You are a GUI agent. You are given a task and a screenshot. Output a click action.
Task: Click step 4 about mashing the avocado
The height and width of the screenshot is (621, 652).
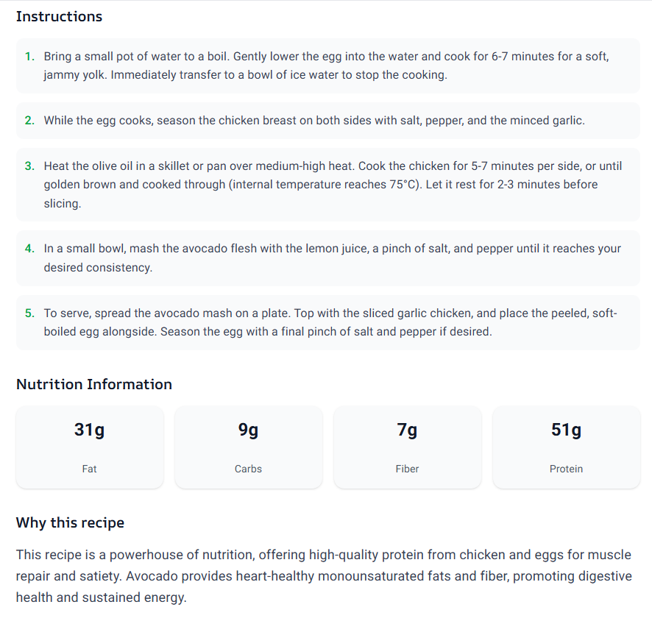(327, 258)
